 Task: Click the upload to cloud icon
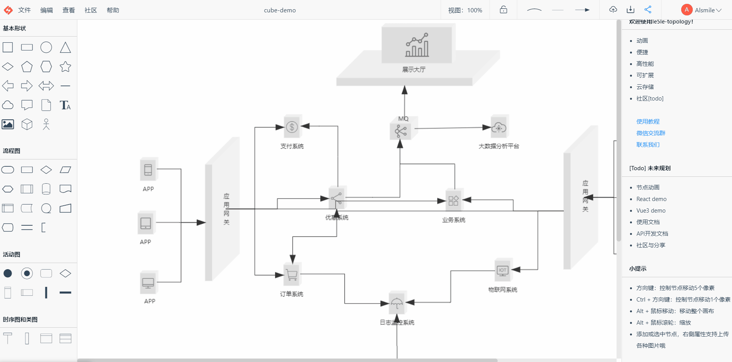point(613,10)
